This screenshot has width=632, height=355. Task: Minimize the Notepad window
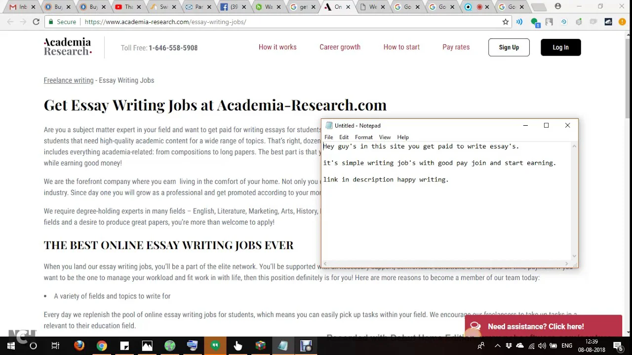point(525,125)
